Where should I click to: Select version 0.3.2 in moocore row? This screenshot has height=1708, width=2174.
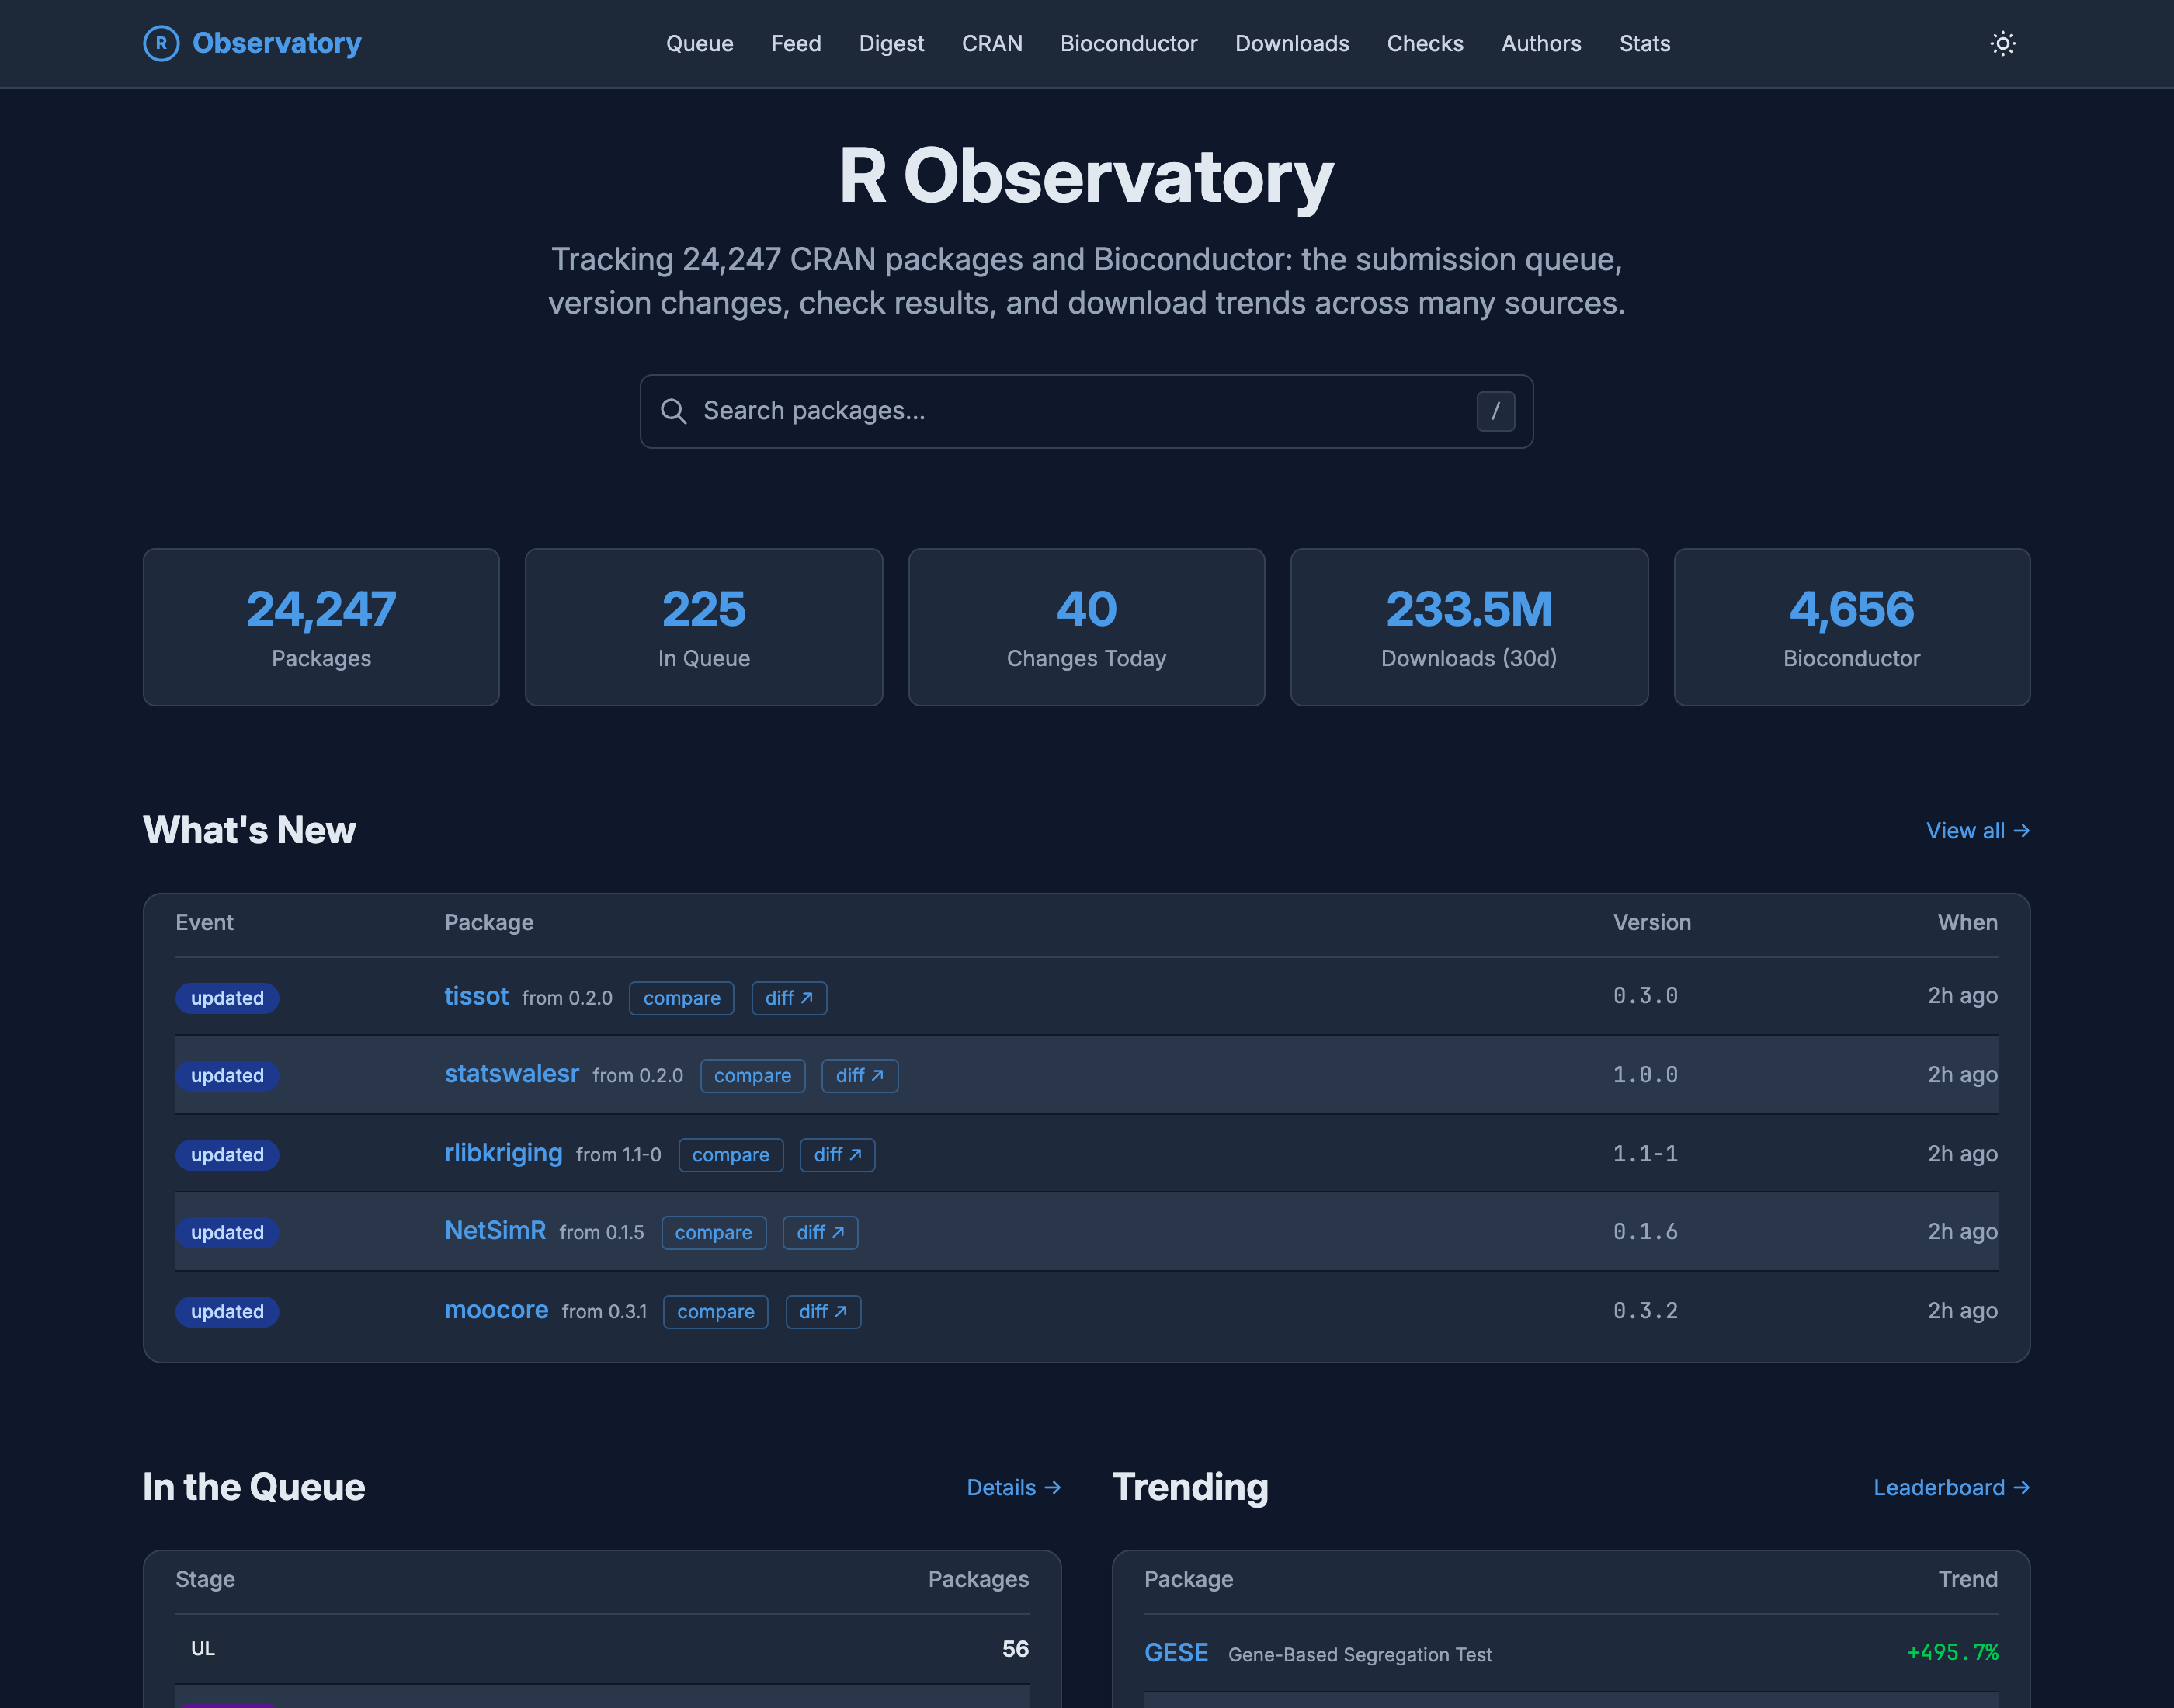point(1645,1311)
